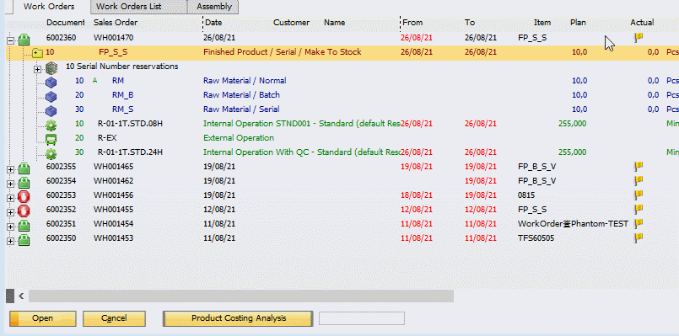Screen dimensions: 679x336
Task: Click the blue cube icon beside RM_B
Action: click(51, 96)
